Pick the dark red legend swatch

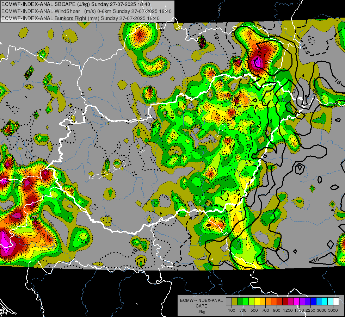click(x=285, y=302)
